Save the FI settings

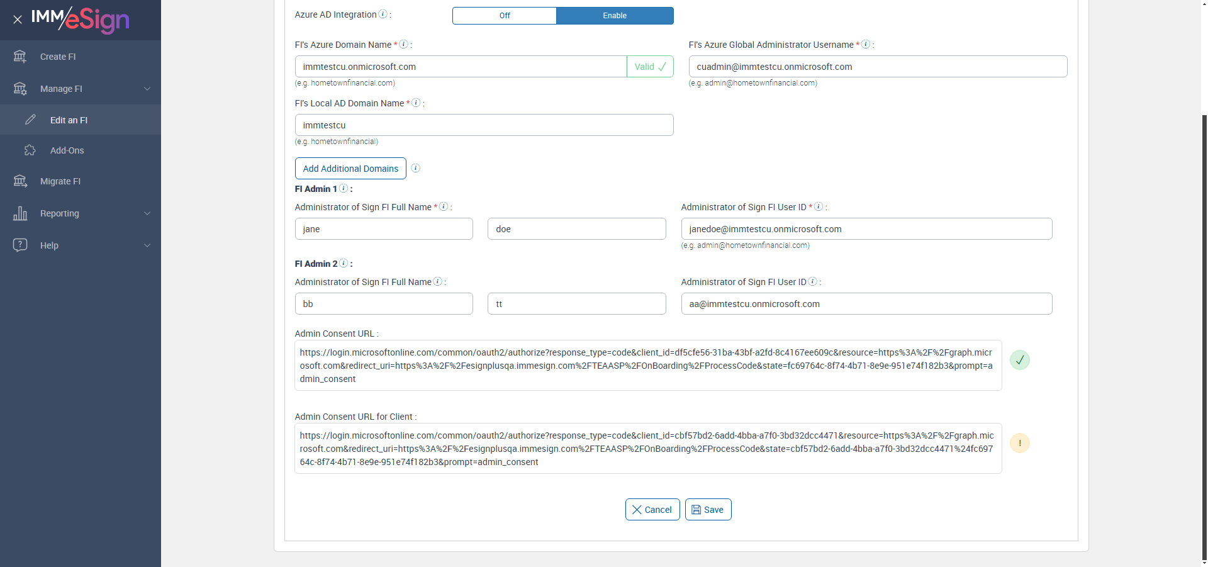tap(708, 510)
